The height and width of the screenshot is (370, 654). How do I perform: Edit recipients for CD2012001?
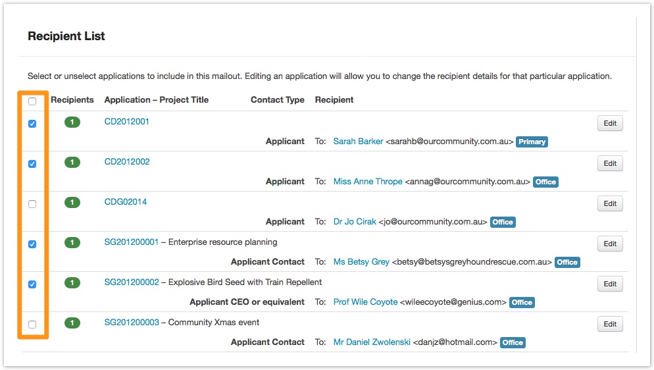(x=610, y=124)
